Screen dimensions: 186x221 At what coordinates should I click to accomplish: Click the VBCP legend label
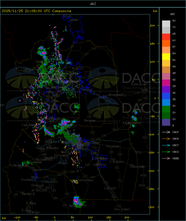(x=175, y=132)
